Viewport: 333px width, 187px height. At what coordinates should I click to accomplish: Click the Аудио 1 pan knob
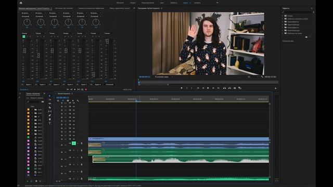27,22
